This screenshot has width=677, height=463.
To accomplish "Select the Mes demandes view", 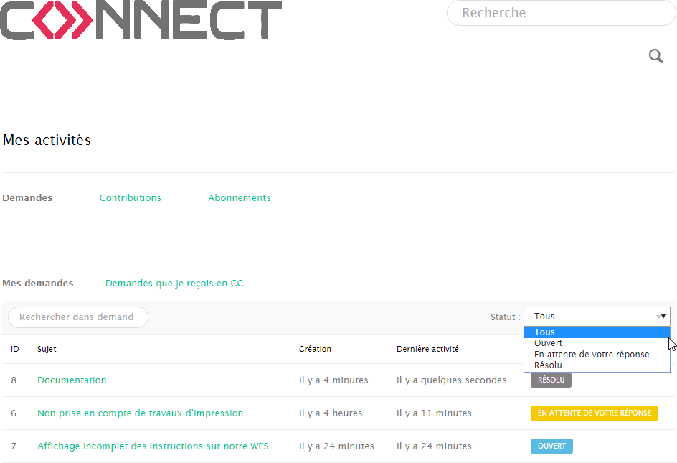I will click(x=38, y=284).
